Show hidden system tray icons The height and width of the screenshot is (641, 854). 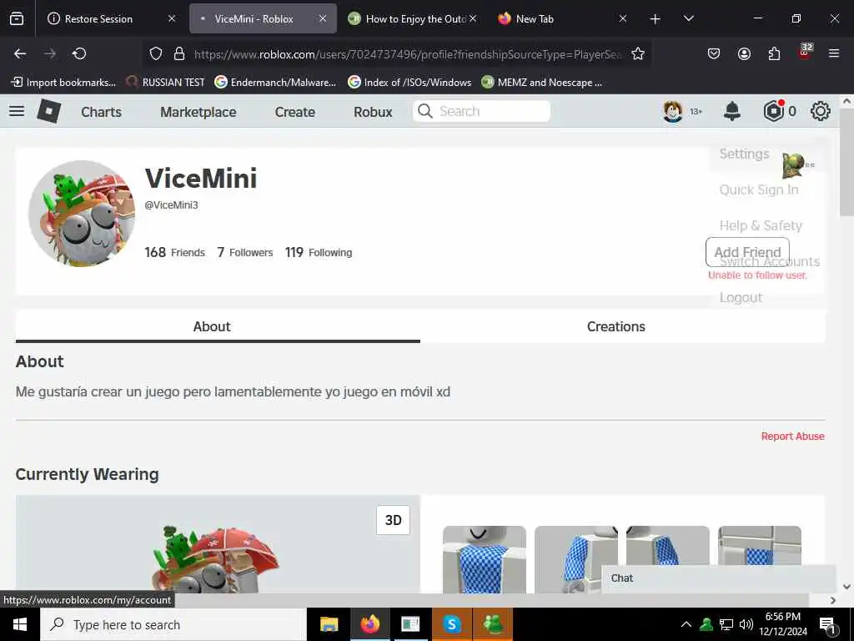pos(686,624)
